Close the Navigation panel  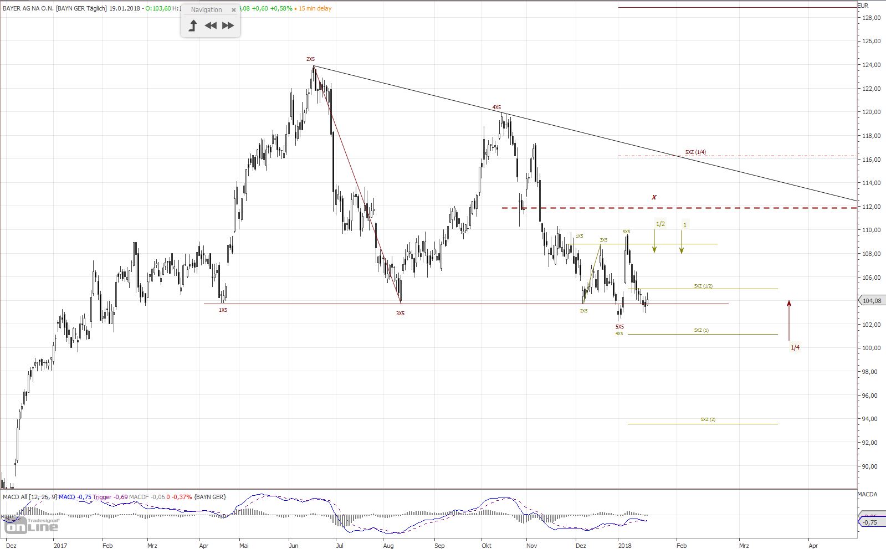pos(234,10)
